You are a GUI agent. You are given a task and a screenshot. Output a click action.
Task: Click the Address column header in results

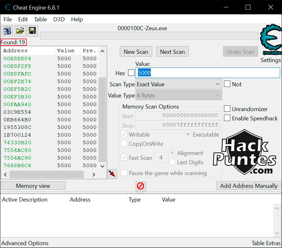(x=28, y=51)
